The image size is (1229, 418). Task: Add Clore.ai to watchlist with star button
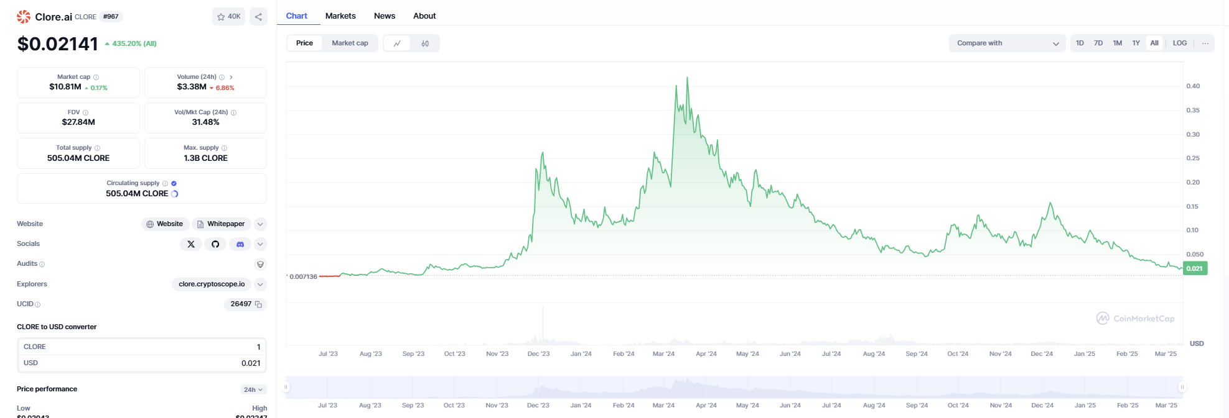click(228, 17)
